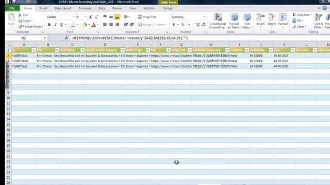Click the Select All corner button
Viewport: 330px width, 185px height.
click(8, 45)
